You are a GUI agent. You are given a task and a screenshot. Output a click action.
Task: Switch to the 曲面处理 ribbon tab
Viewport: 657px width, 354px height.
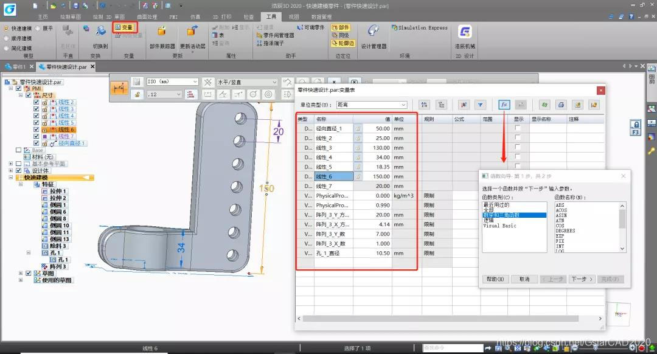(x=147, y=17)
